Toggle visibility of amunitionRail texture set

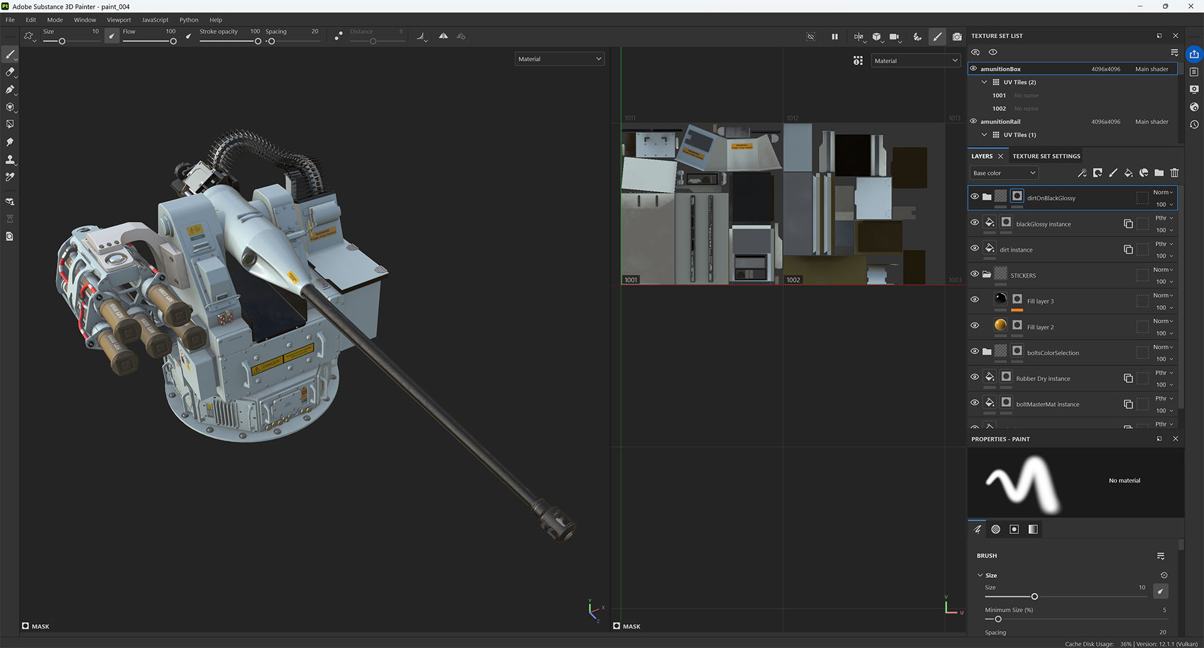974,121
